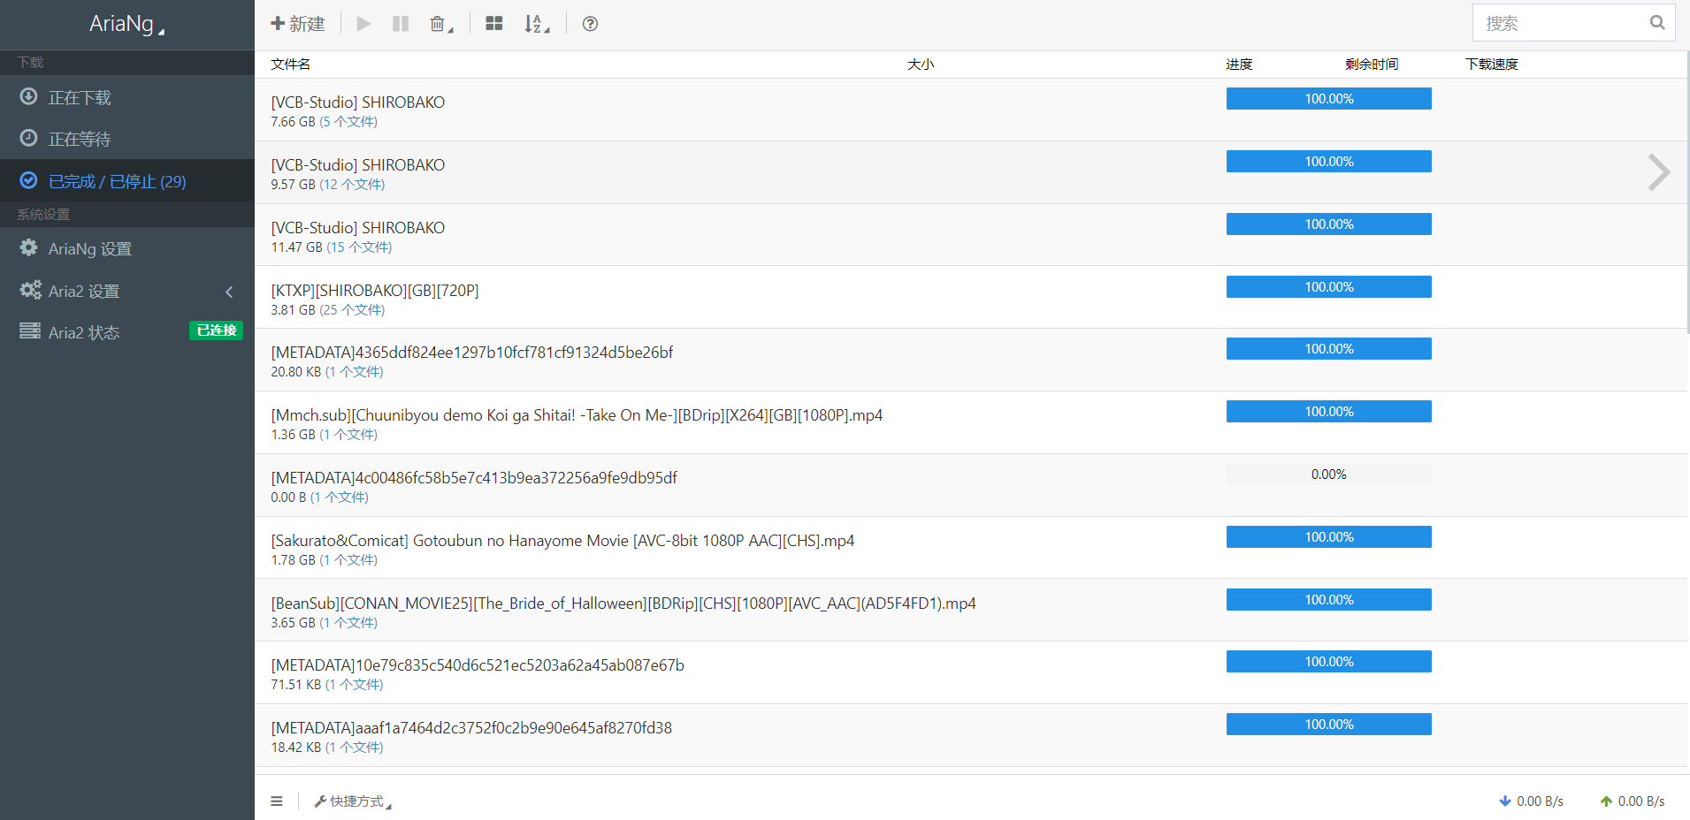This screenshot has width=1690, height=820.
Task: Click the grid select-all icon
Action: pyautogui.click(x=494, y=24)
